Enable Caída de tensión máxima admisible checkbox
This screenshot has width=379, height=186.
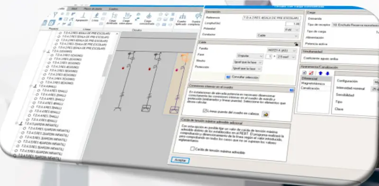click(192, 149)
